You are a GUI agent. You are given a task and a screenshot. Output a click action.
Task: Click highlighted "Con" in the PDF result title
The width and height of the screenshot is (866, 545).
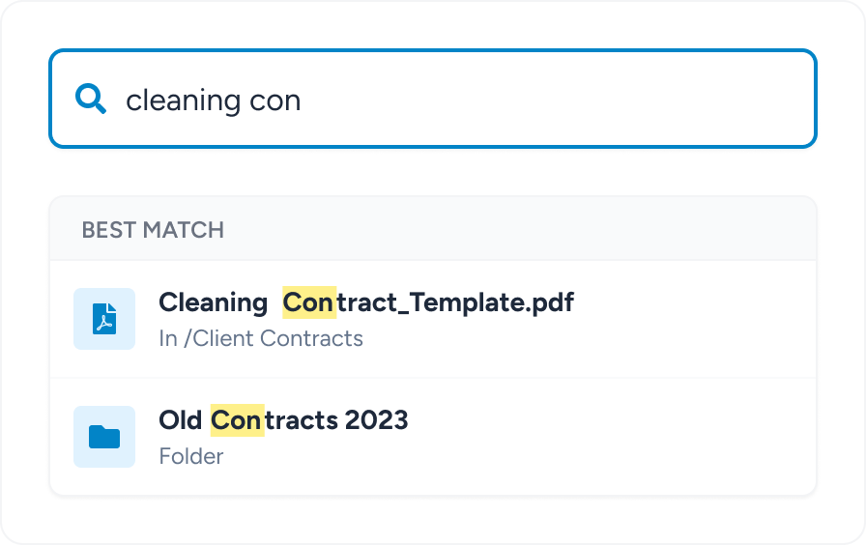tap(308, 302)
